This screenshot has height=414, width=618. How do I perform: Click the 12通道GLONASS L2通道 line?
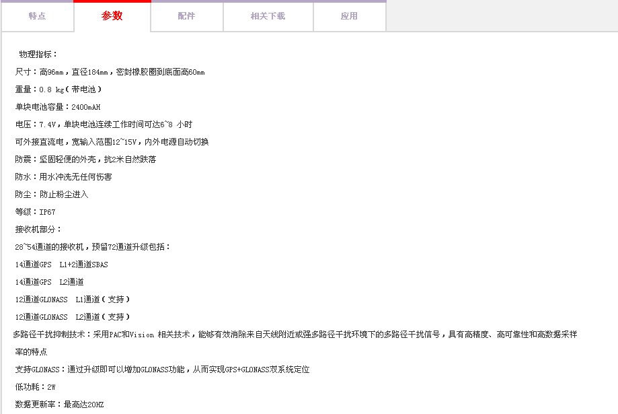tap(73, 317)
